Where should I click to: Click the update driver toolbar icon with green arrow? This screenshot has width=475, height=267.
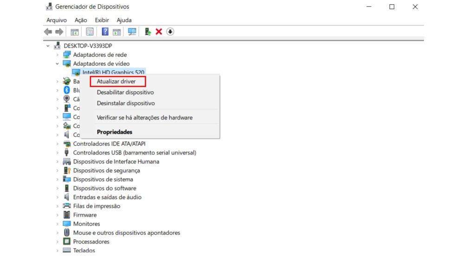coord(148,32)
